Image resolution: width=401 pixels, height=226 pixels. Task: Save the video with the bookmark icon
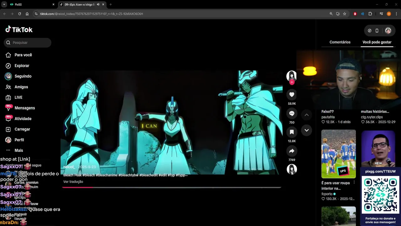(292, 132)
